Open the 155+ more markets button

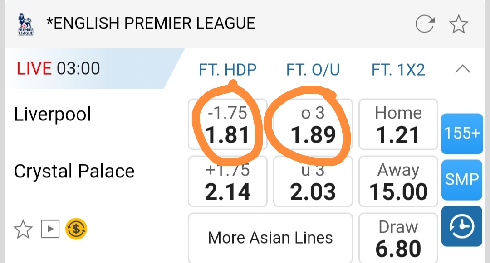tap(462, 134)
